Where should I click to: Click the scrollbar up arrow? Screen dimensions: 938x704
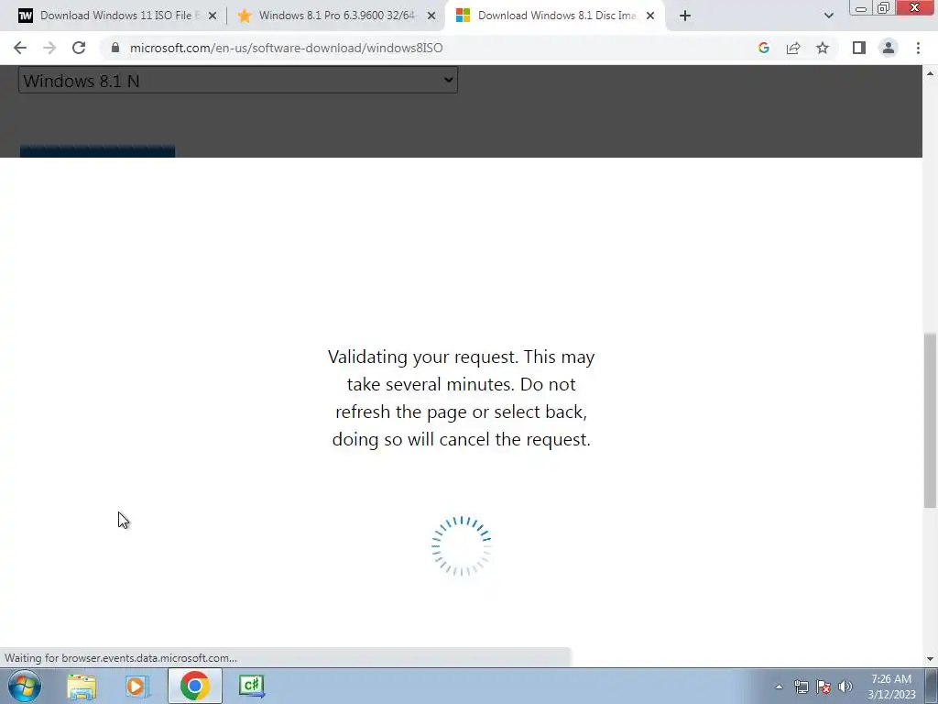click(930, 73)
